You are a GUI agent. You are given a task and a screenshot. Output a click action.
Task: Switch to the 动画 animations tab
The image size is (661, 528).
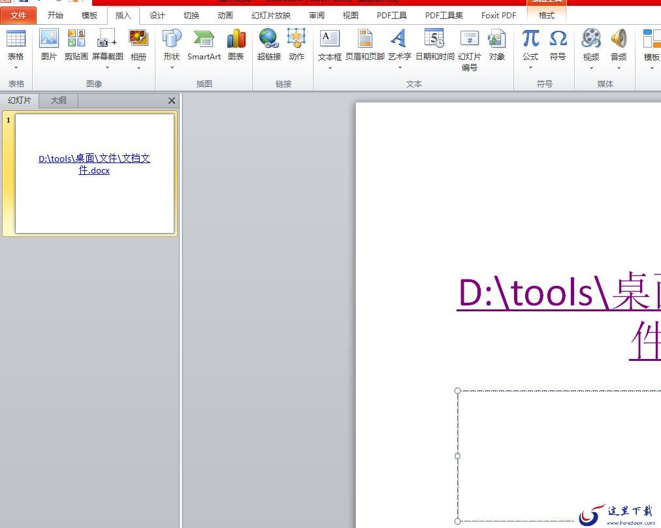[225, 16]
